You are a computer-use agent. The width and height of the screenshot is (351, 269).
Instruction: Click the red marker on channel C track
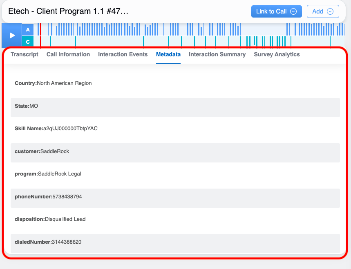(40, 42)
